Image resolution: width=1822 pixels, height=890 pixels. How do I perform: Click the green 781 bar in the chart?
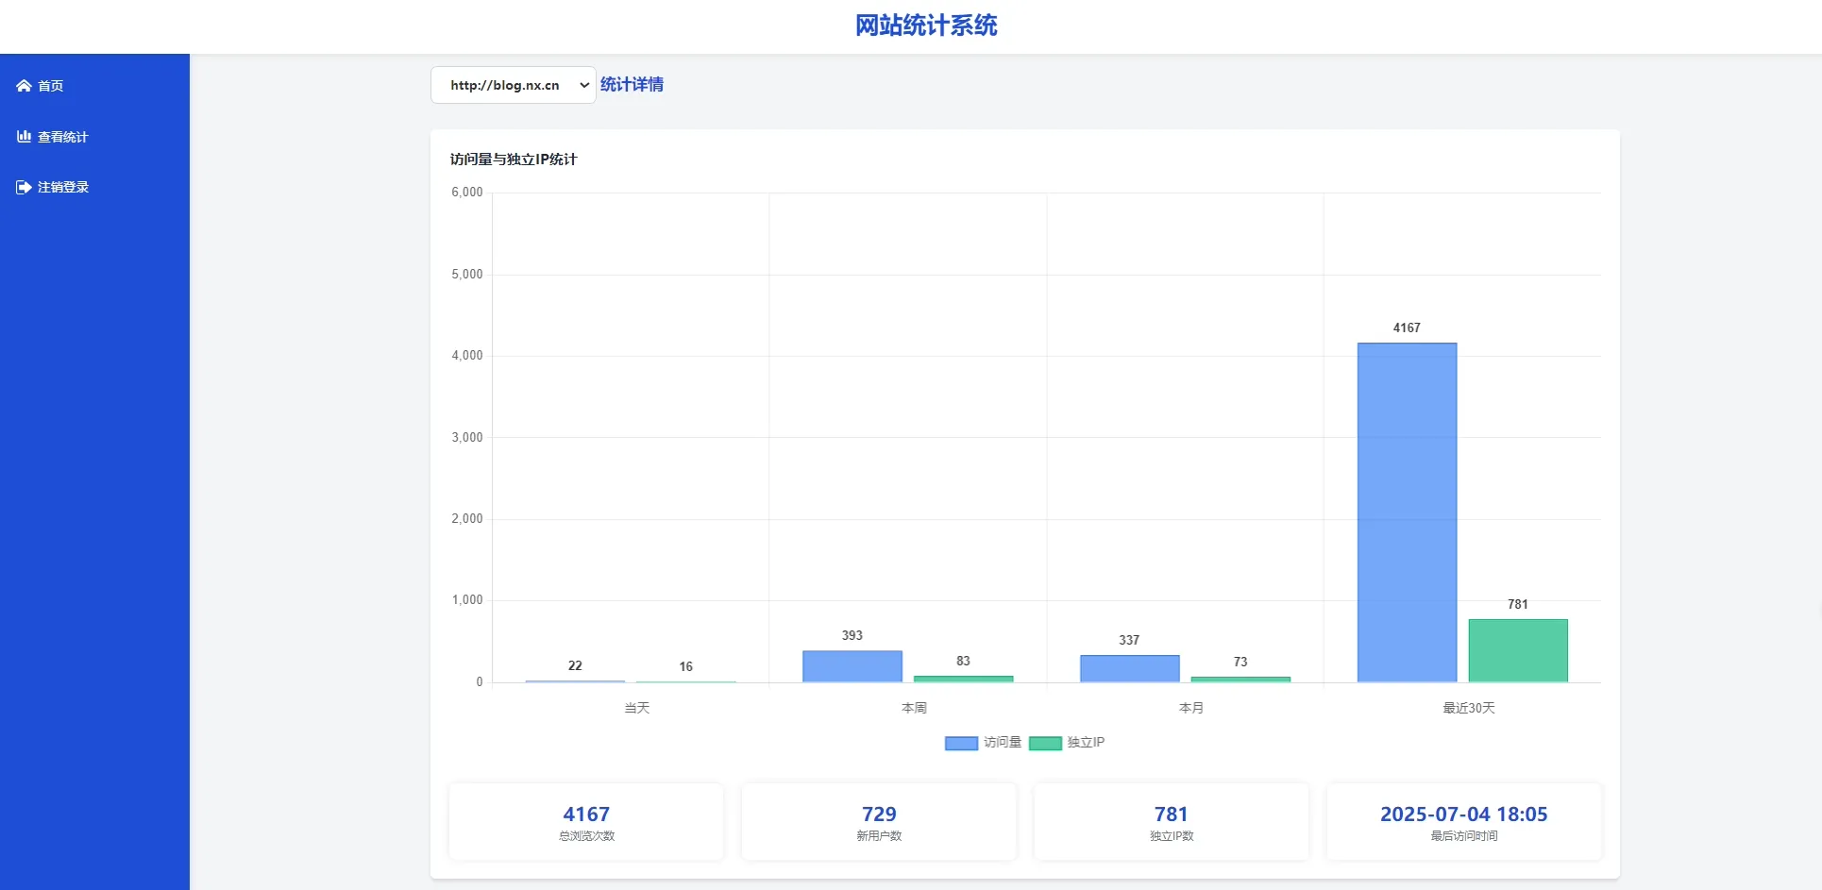pos(1517,649)
